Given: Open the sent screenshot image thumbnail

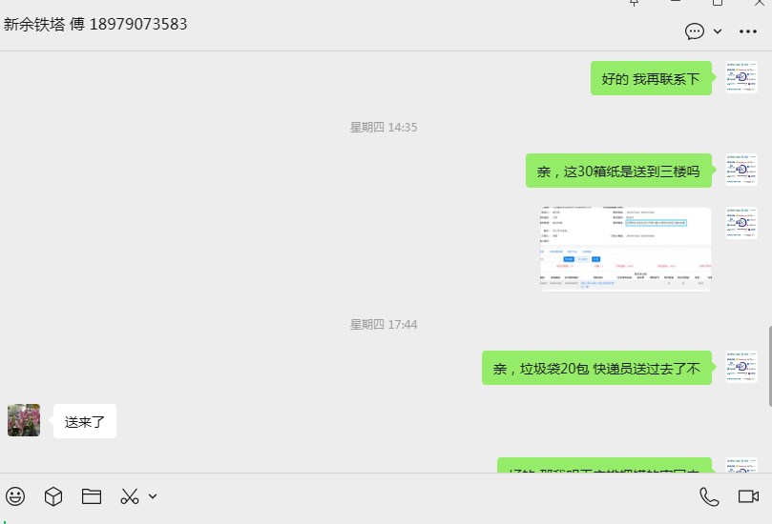Looking at the screenshot, I should click(x=625, y=250).
